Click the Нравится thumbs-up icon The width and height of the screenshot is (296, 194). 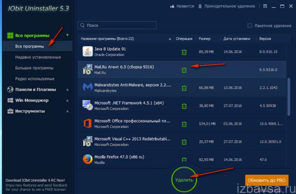(x=172, y=7)
